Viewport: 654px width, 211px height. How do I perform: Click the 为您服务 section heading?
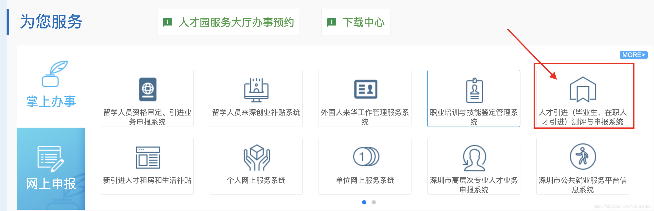point(51,22)
